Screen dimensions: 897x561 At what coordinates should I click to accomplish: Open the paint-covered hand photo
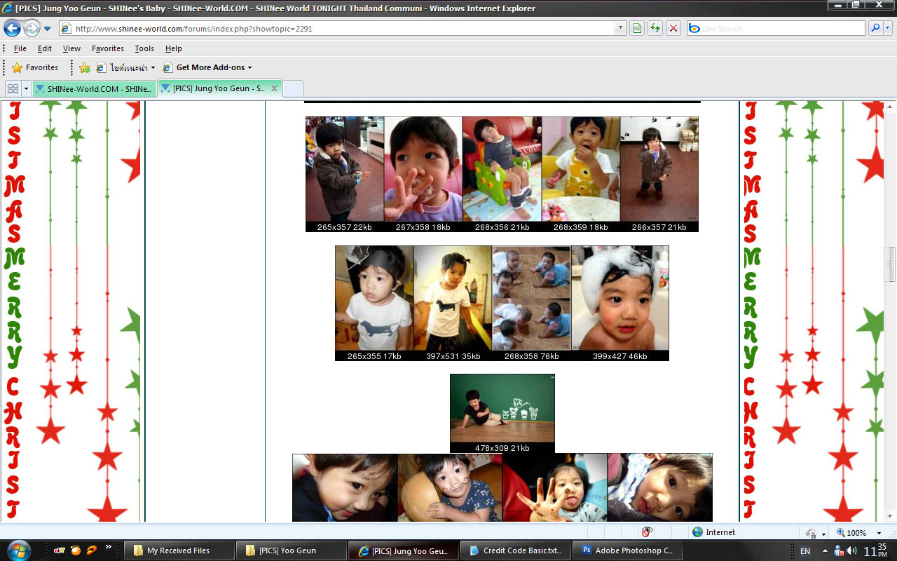tap(555, 487)
